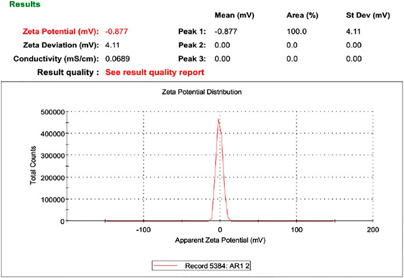Click the 'Conductivity (mS/cm):' label
This screenshot has height=278, width=404.
pyautogui.click(x=56, y=59)
